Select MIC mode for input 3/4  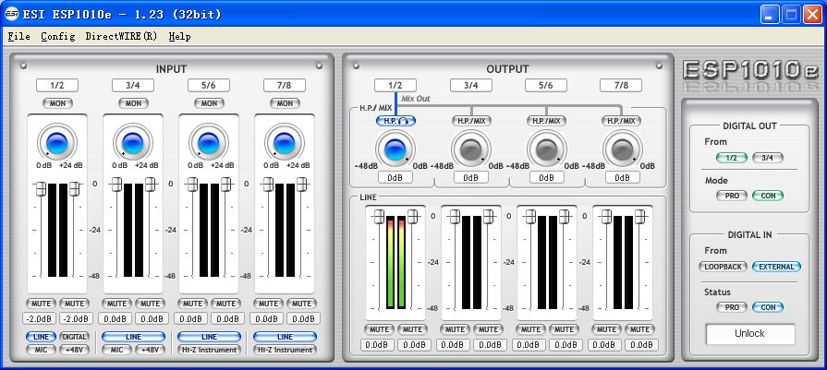(x=116, y=350)
